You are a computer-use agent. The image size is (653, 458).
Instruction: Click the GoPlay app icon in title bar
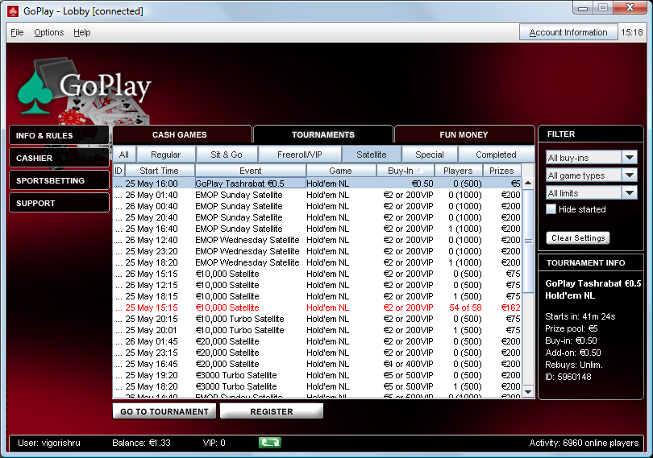tap(13, 11)
